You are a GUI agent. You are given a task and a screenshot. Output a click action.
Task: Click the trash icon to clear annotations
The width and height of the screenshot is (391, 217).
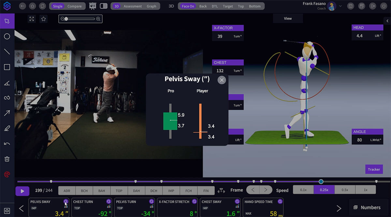[7, 159]
